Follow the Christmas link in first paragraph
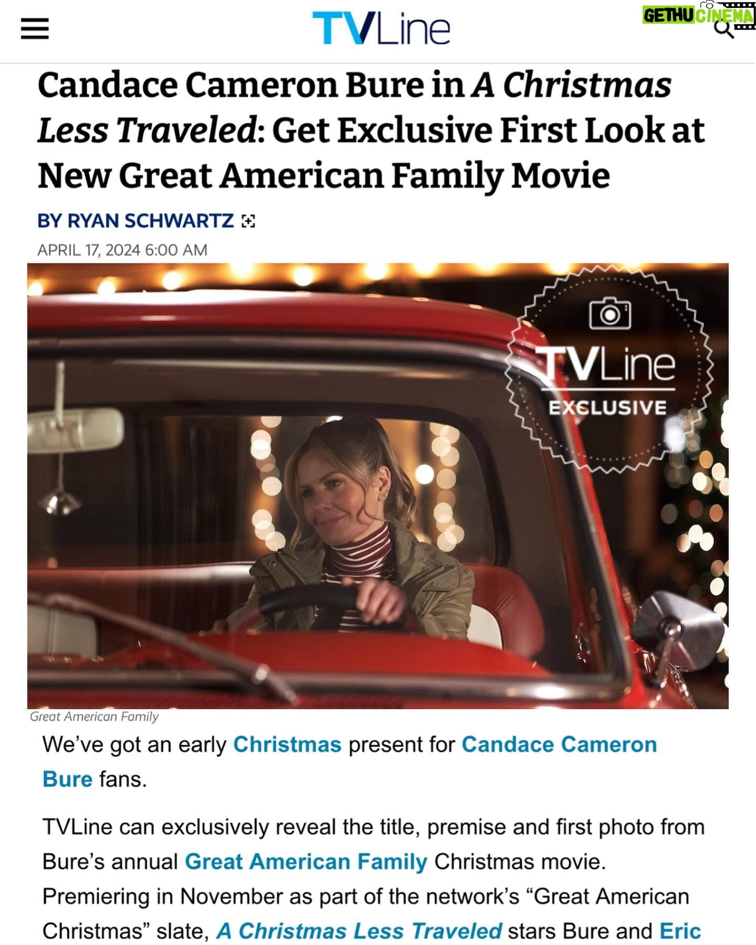Image resolution: width=756 pixels, height=945 pixels. coord(287,744)
